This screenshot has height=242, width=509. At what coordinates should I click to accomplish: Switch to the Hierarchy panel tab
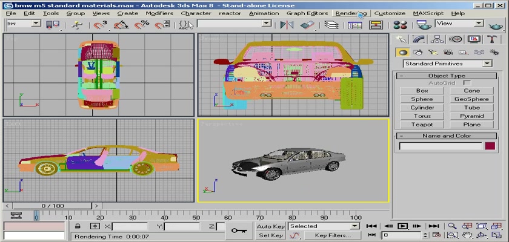[437, 39]
